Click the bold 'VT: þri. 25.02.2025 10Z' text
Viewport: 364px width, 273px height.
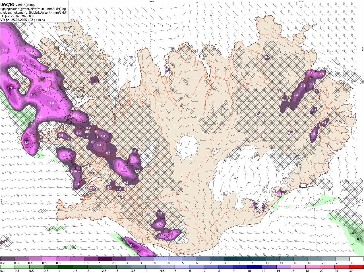16,20
